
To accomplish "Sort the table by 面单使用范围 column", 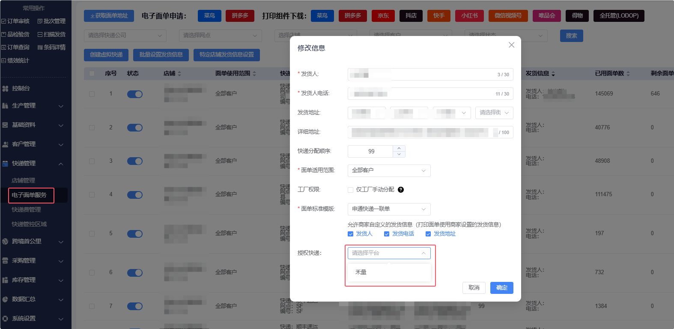I will pyautogui.click(x=254, y=74).
